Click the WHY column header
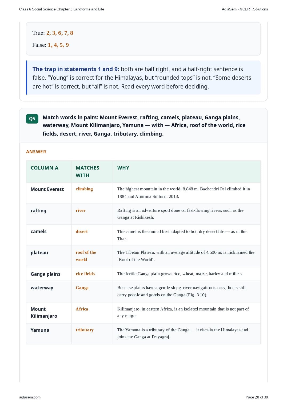The height and width of the screenshot is (407, 287). 123,168
